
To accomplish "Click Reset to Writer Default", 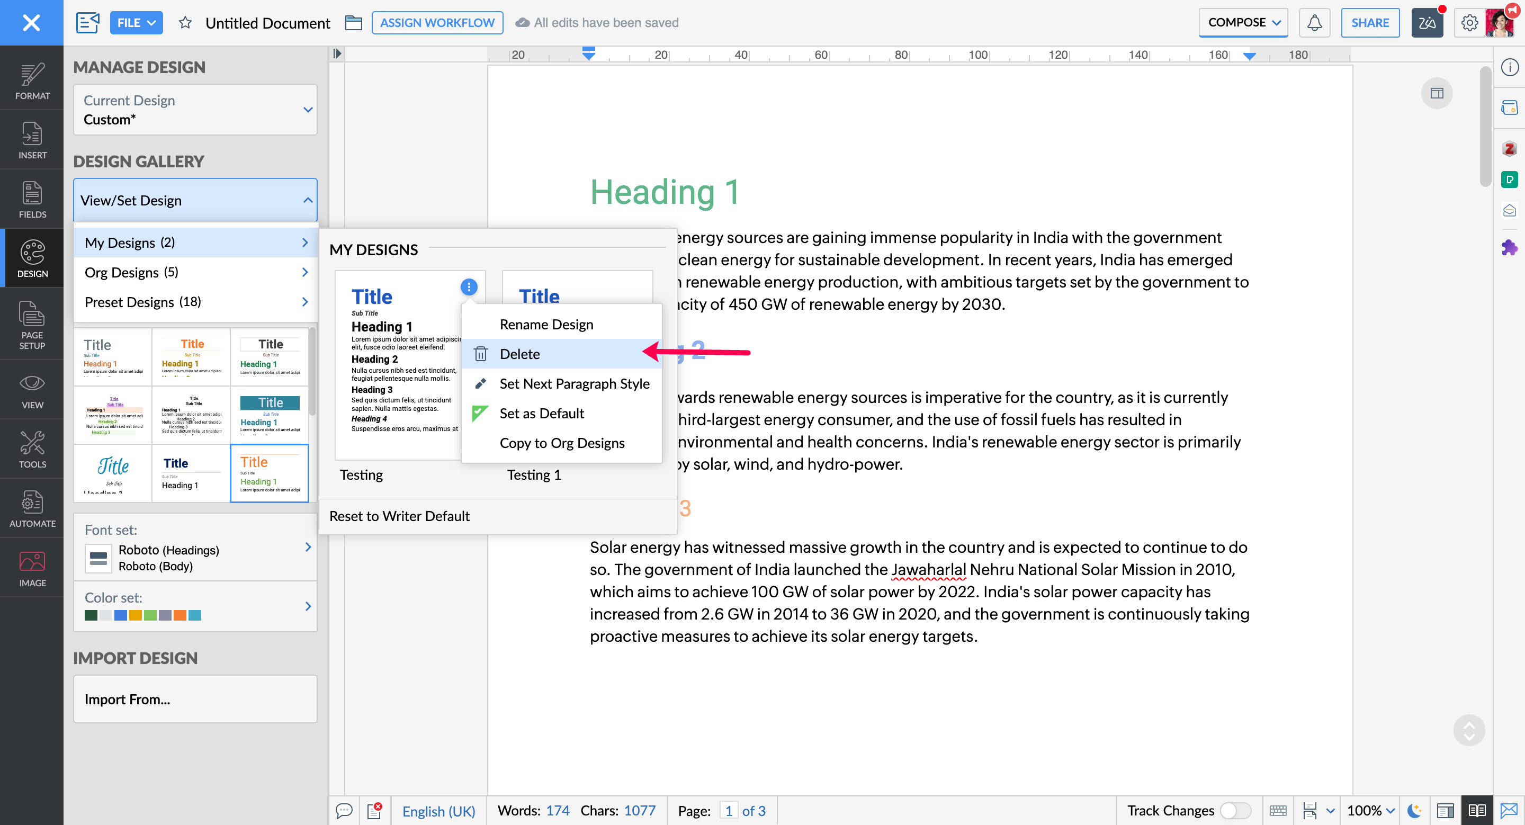I will pos(399,516).
